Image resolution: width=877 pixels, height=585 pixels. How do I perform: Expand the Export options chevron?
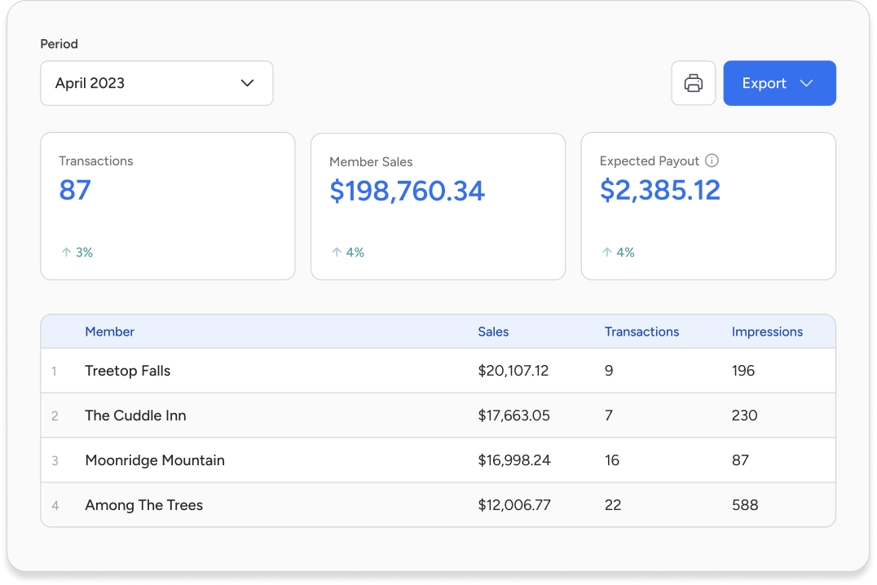[806, 83]
